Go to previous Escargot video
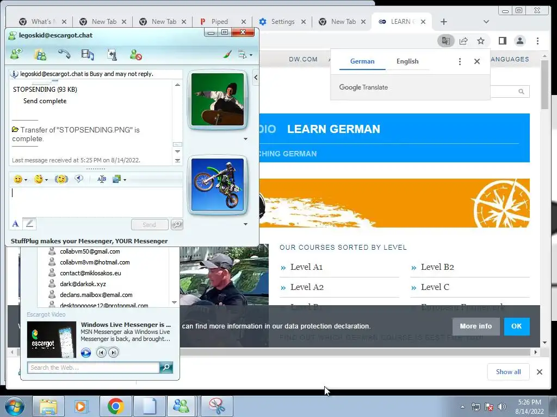This screenshot has width=557, height=417. click(101, 353)
